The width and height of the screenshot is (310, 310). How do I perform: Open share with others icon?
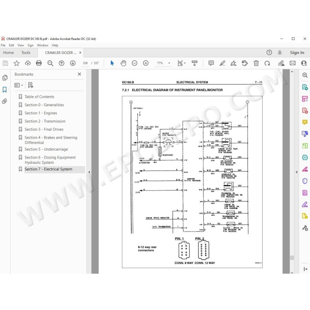(304, 63)
